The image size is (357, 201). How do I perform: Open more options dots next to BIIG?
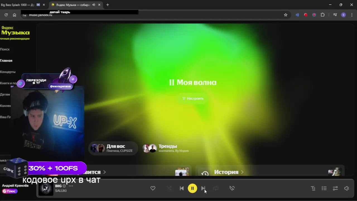(x=71, y=186)
